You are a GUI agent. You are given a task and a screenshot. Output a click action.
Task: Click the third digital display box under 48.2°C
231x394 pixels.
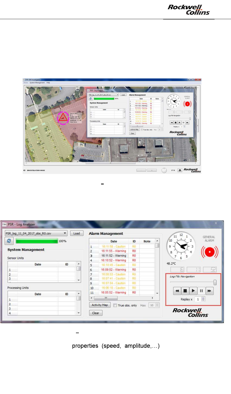(x=210, y=269)
